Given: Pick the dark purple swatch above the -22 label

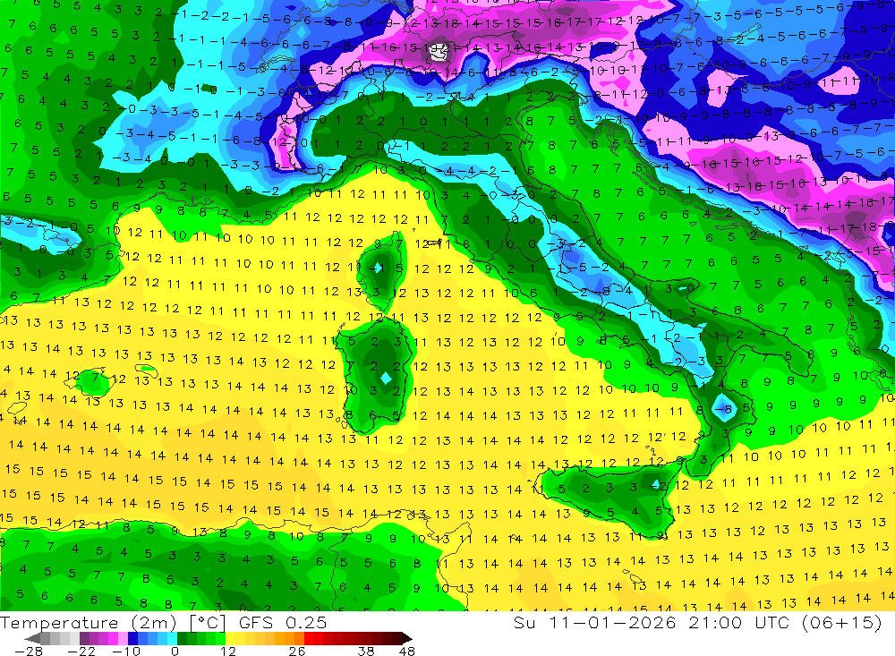Looking at the screenshot, I should point(84,638).
